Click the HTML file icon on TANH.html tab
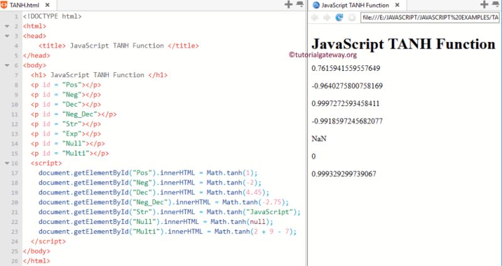Viewport: 502px width, 266px height. [x=4, y=5]
